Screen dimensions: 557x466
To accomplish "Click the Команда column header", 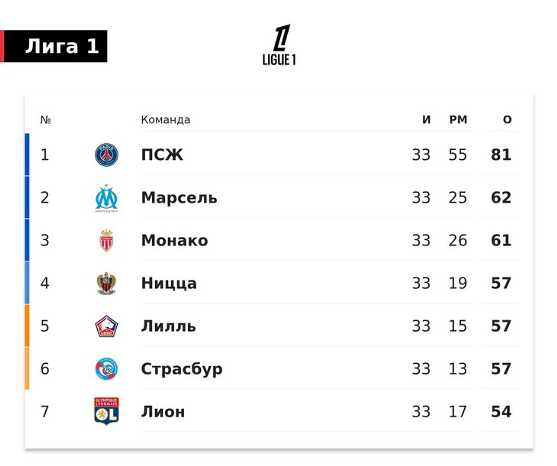I will tap(166, 120).
